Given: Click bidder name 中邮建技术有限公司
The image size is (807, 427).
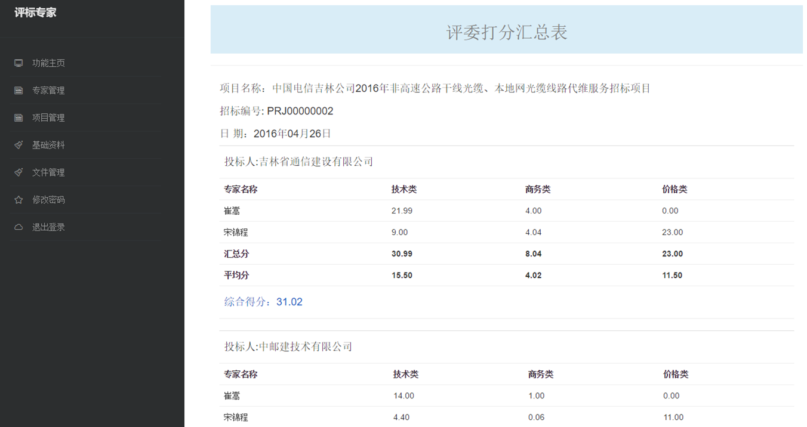Looking at the screenshot, I should pyautogui.click(x=306, y=346).
